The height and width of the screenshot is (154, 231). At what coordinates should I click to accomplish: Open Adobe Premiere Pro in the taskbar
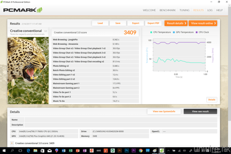pyautogui.click(x=134, y=151)
